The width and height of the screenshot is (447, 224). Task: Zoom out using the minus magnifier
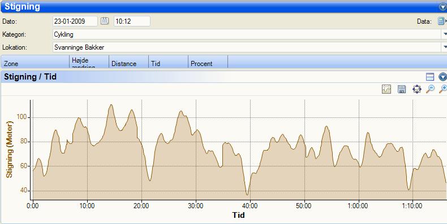pyautogui.click(x=430, y=89)
